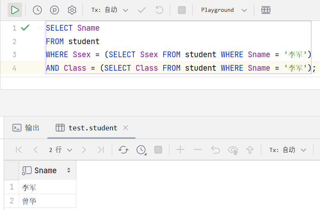Viewport: 320px width, 210px height.
Task: Stop loading button in results toolbar
Action: [x=158, y=150]
